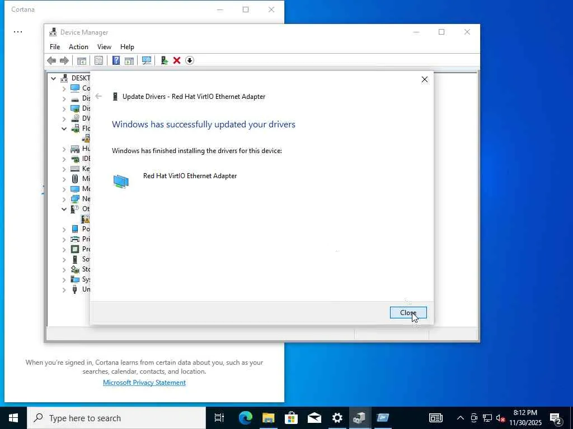Screen dimensions: 573x429
Task: Open the Microsoft Privacy Statement link in Cortana
Action: pos(144,382)
